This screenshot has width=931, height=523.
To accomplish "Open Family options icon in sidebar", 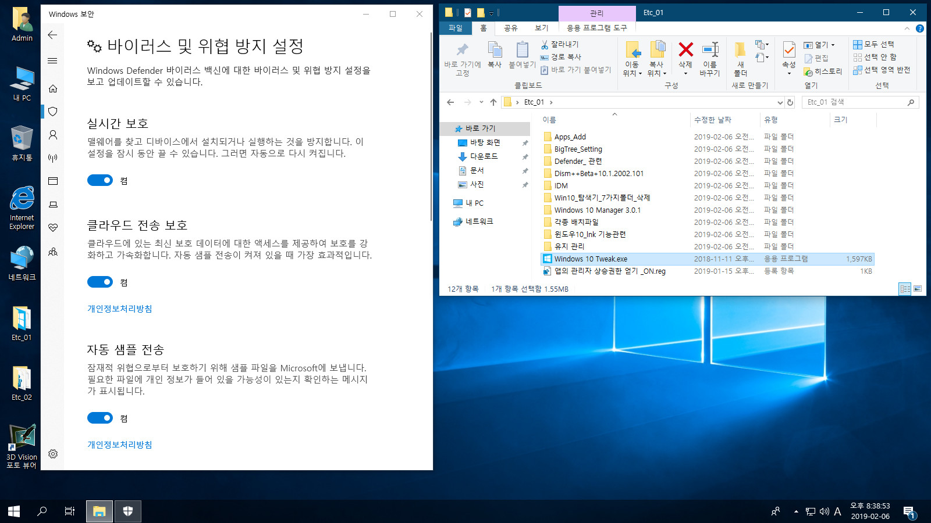I will (53, 252).
